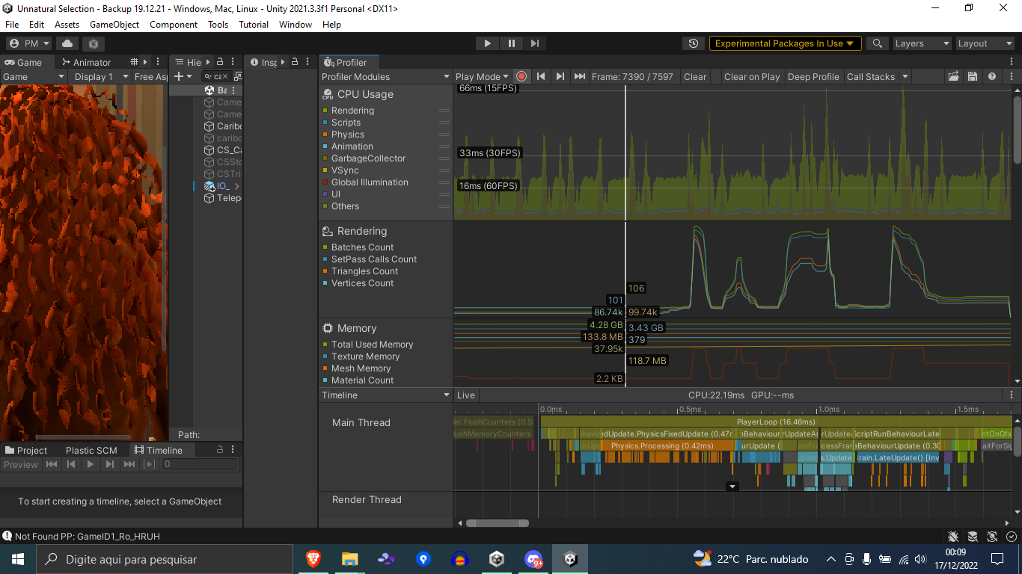Image resolution: width=1022 pixels, height=574 pixels.
Task: Click the Clear button in Profiler
Action: [694, 76]
